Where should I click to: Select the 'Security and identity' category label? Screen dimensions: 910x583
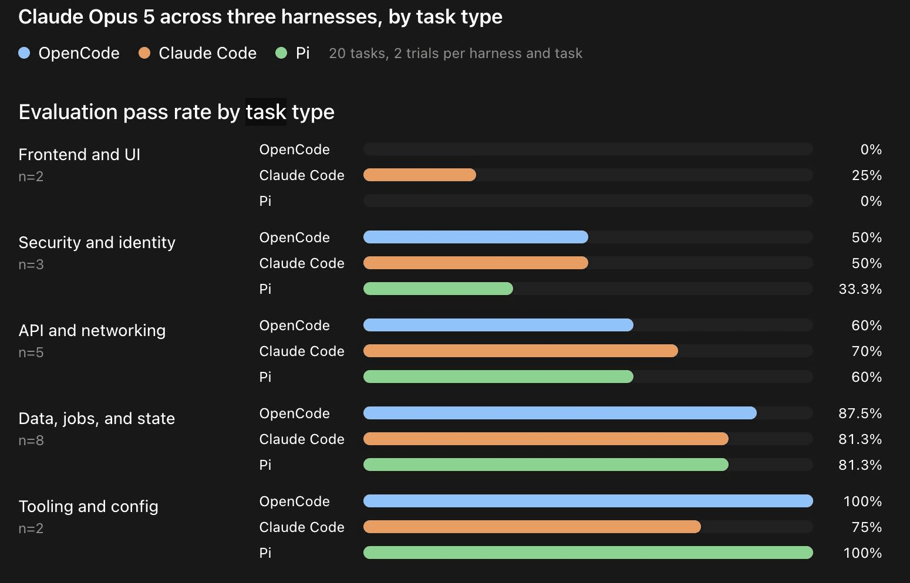click(x=97, y=242)
